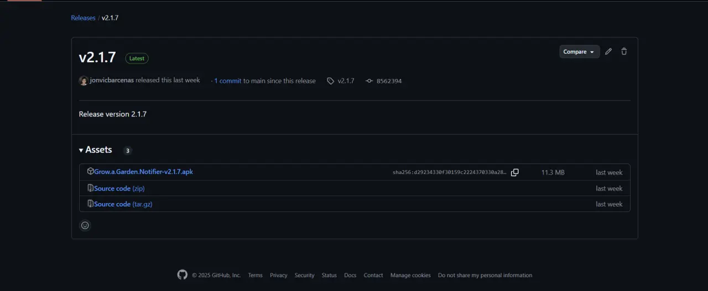The image size is (708, 291).
Task: Open Terms footer link
Action: coord(255,275)
